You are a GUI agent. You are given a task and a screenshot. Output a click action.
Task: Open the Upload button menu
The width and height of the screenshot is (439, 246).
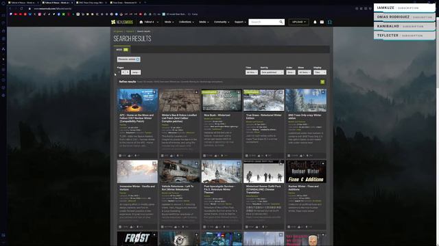point(299,22)
